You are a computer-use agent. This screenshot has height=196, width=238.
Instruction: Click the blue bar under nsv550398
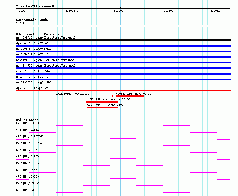pyautogui.click(x=123, y=51)
